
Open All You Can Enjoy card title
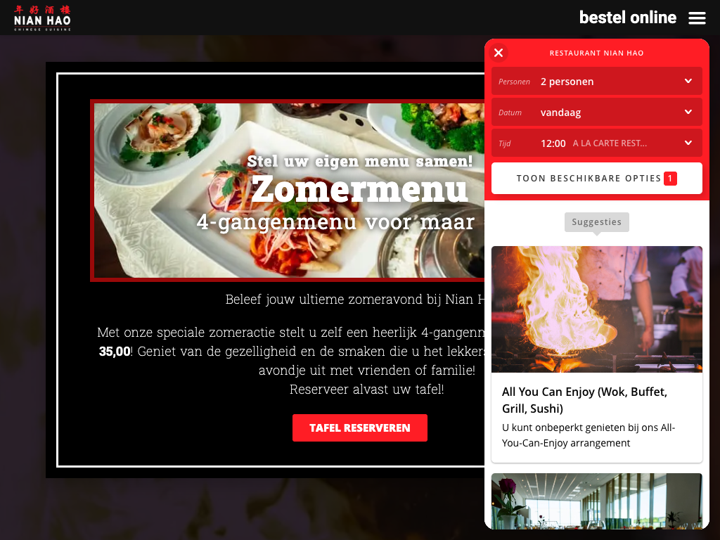(584, 400)
